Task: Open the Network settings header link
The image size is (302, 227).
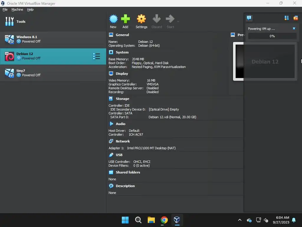Action: pyautogui.click(x=123, y=141)
